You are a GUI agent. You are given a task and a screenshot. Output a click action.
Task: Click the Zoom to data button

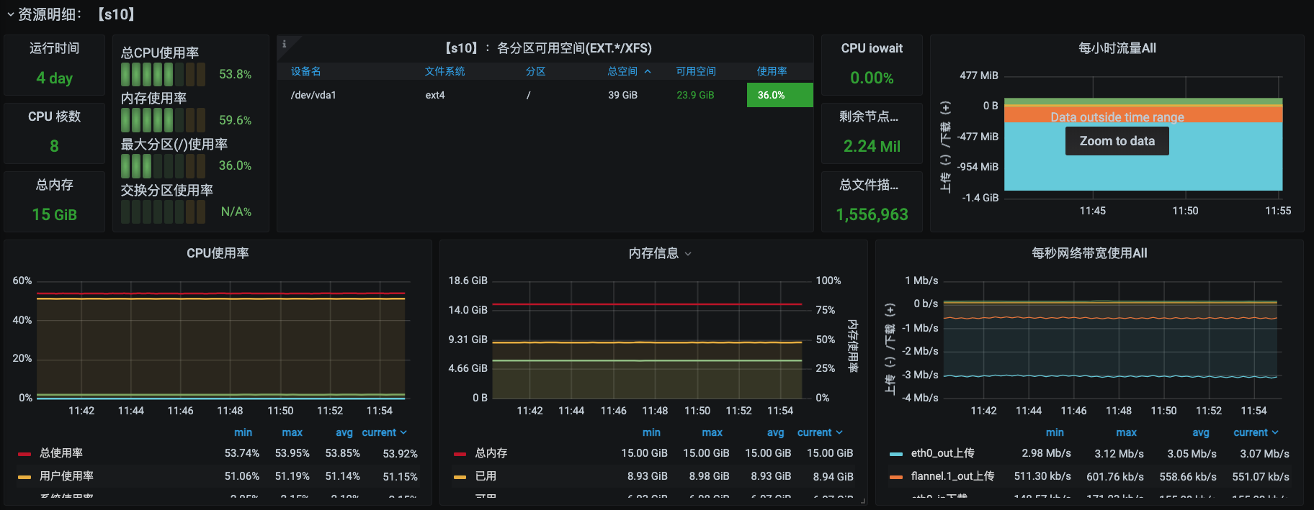click(x=1117, y=141)
